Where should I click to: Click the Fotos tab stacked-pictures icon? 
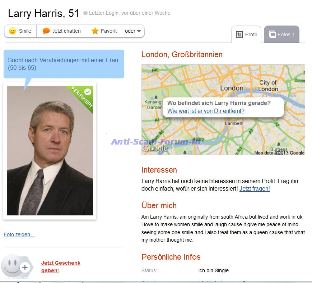click(272, 35)
